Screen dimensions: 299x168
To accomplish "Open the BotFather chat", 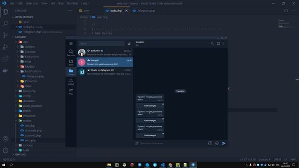I will 105,53.
